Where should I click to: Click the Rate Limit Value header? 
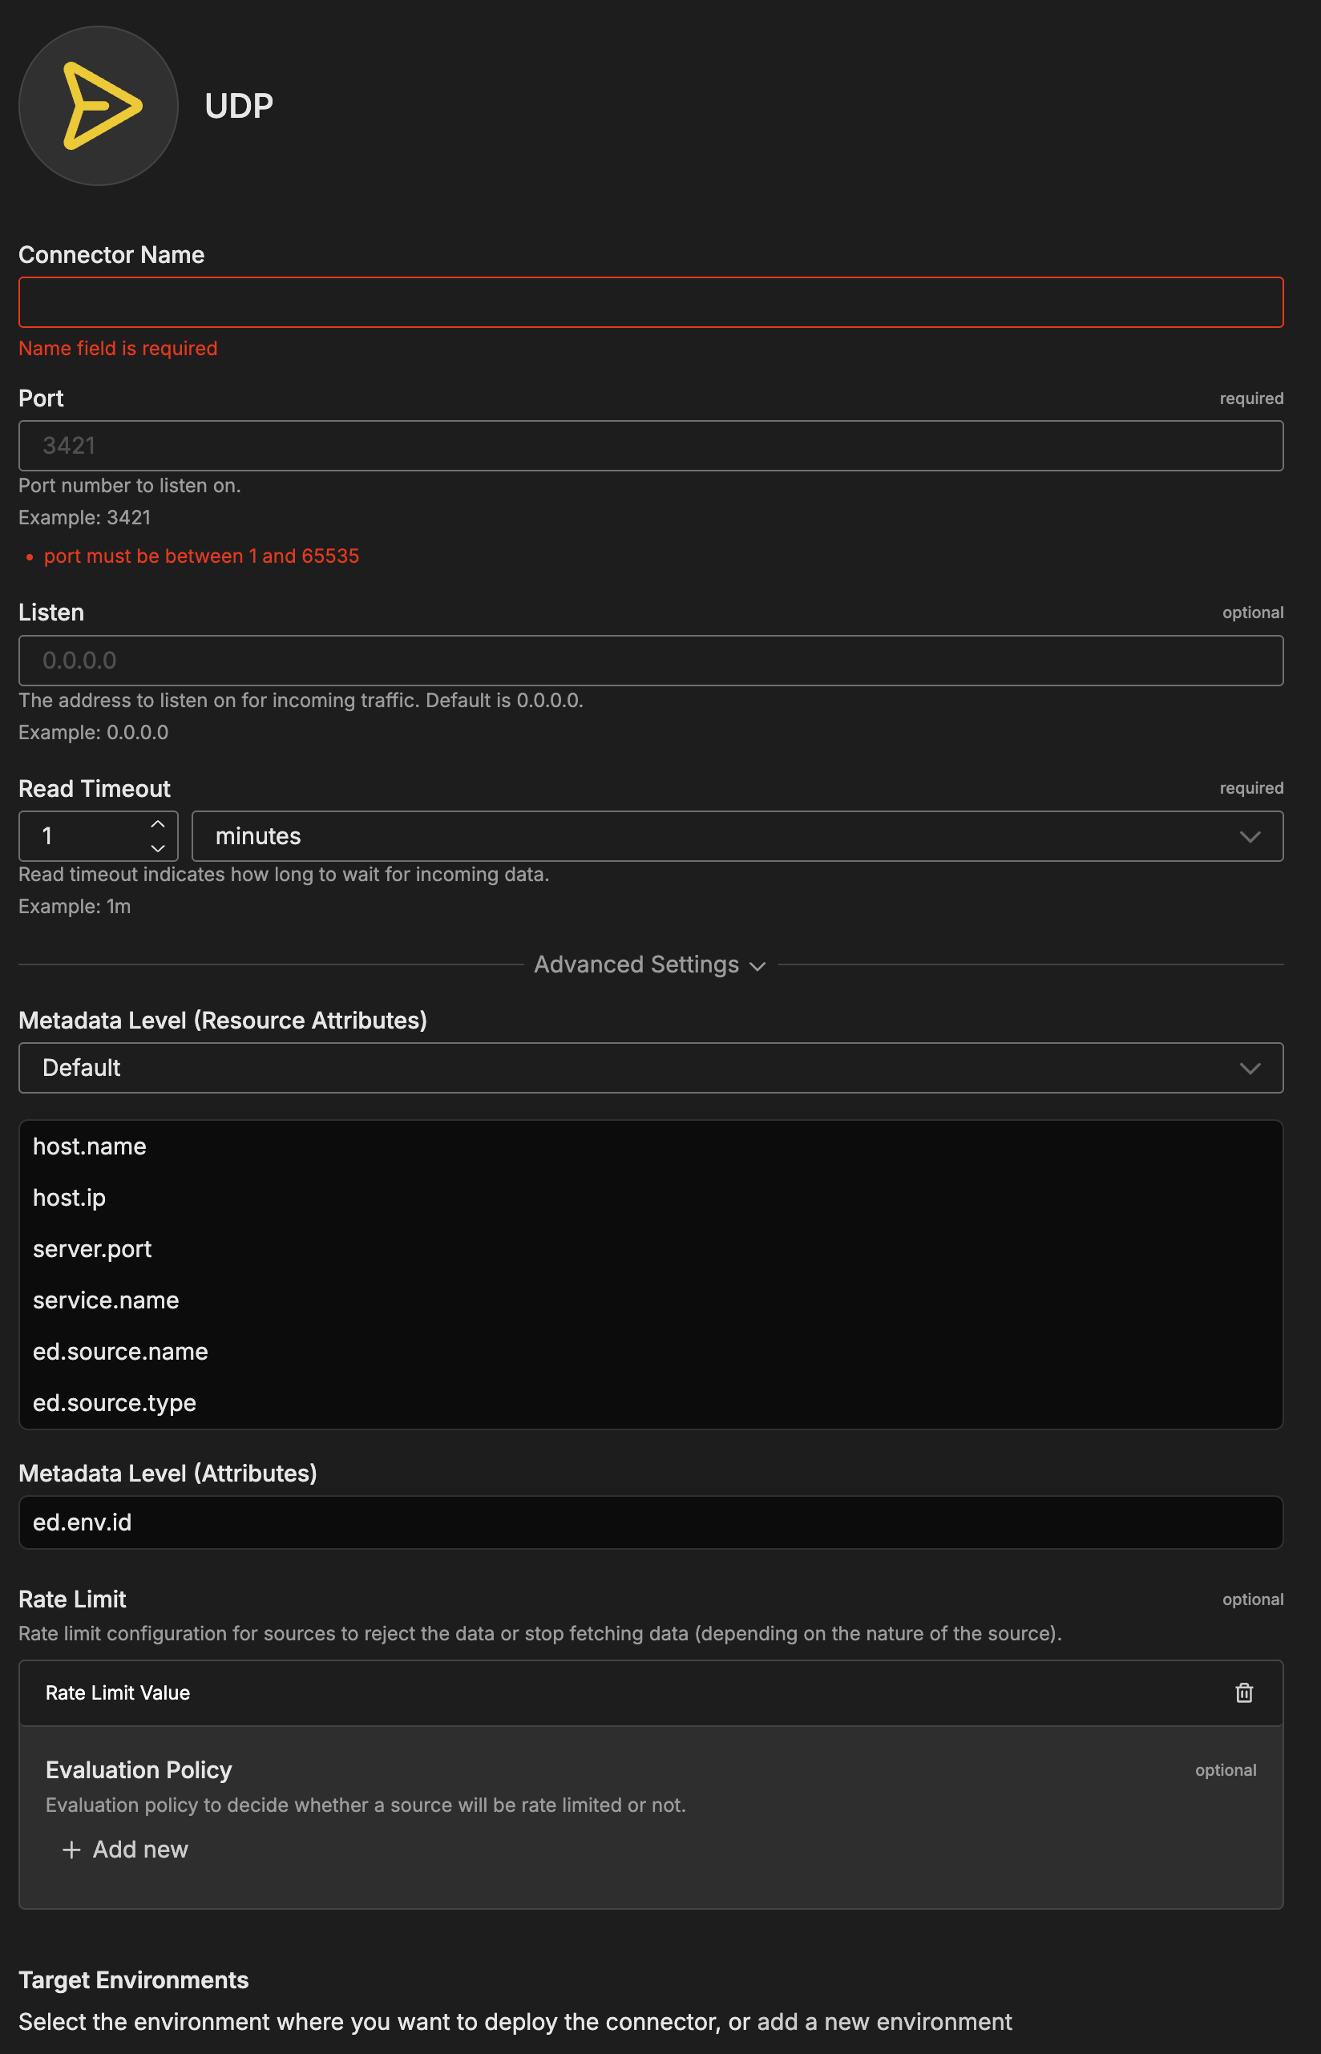118,1692
